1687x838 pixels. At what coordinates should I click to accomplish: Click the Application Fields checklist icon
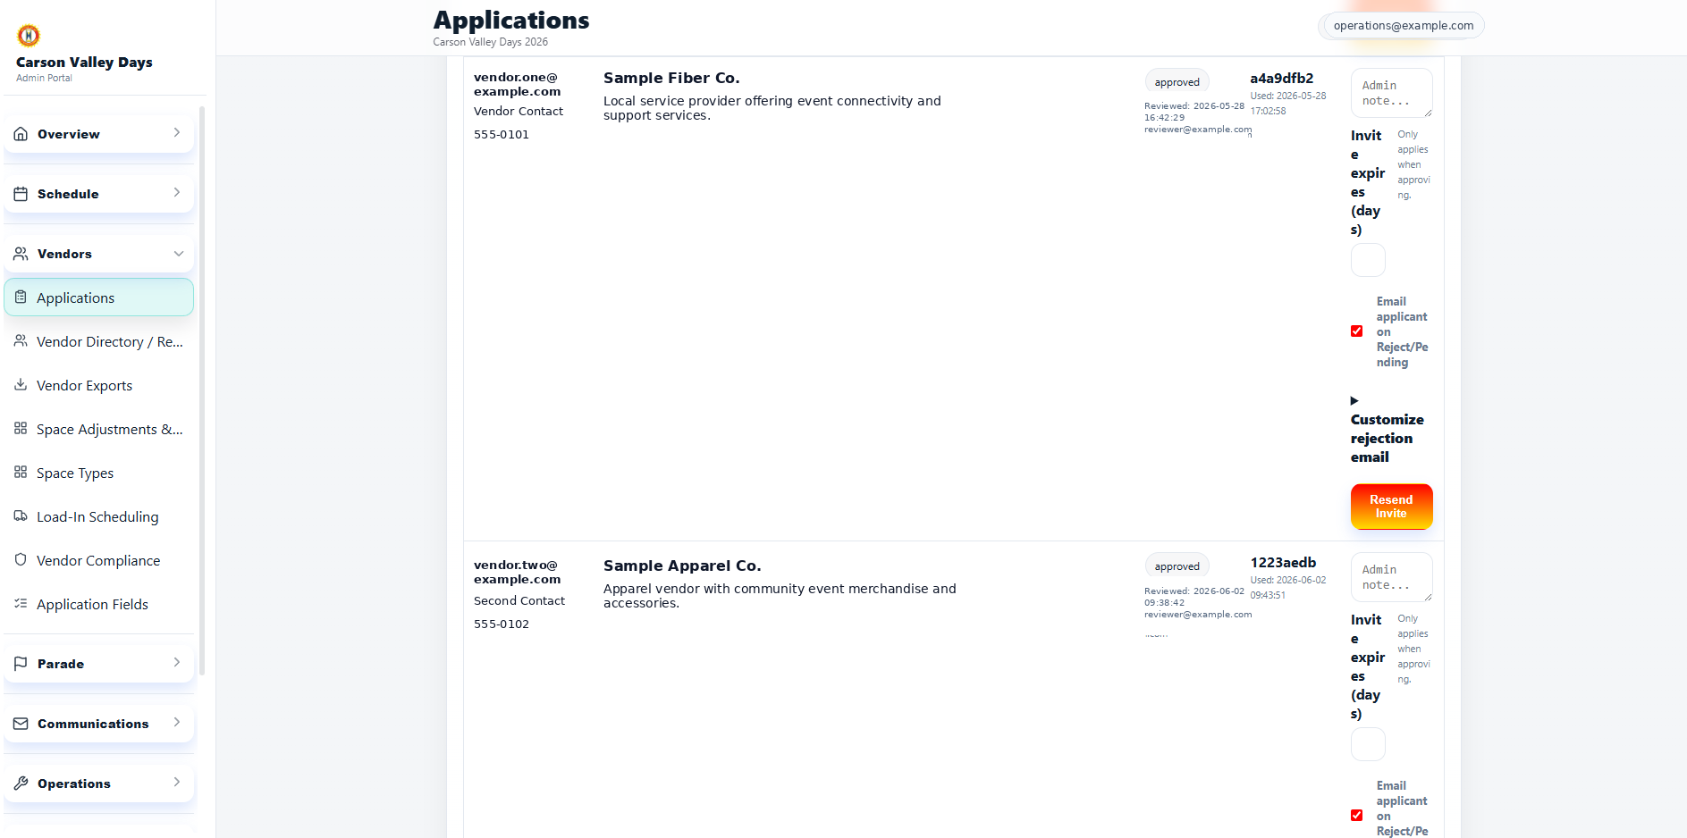click(21, 603)
